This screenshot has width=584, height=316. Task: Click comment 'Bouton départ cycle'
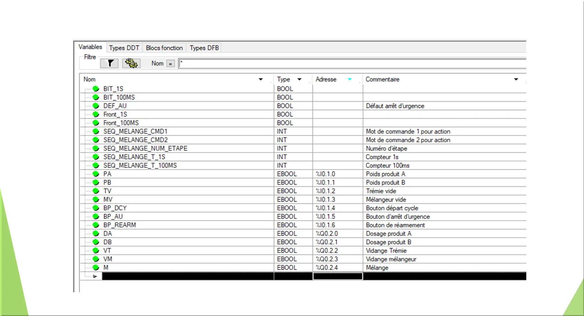point(392,208)
